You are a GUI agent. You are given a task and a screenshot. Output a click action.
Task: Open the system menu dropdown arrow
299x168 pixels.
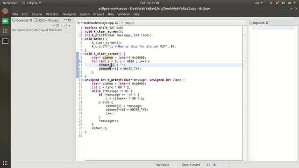(295, 3)
